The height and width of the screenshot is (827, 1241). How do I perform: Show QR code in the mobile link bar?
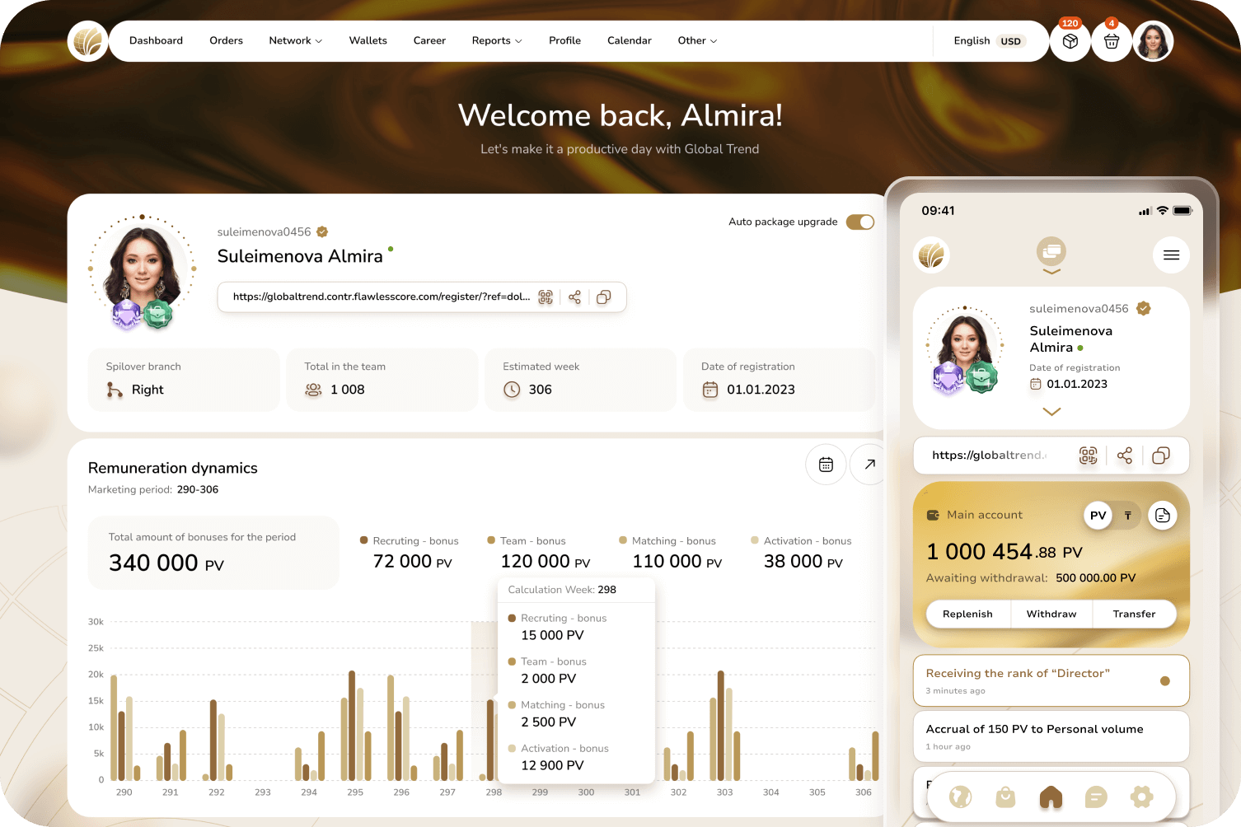pyautogui.click(x=1089, y=456)
